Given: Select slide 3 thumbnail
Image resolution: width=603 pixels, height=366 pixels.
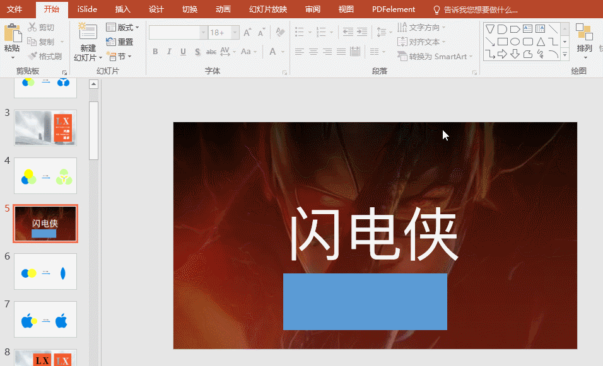Looking at the screenshot, I should [x=45, y=128].
